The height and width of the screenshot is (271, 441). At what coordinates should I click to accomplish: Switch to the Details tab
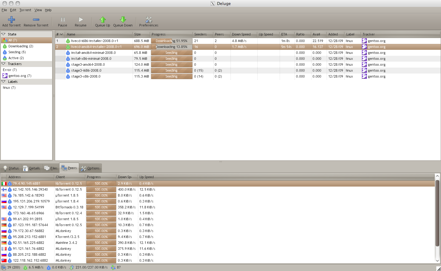(31, 168)
